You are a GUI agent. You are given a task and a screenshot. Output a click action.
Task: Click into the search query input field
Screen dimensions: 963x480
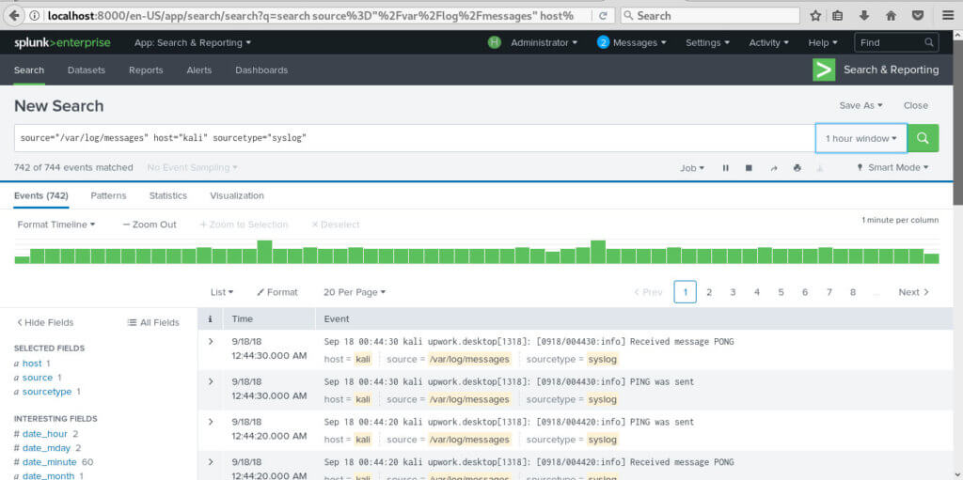pyautogui.click(x=414, y=138)
